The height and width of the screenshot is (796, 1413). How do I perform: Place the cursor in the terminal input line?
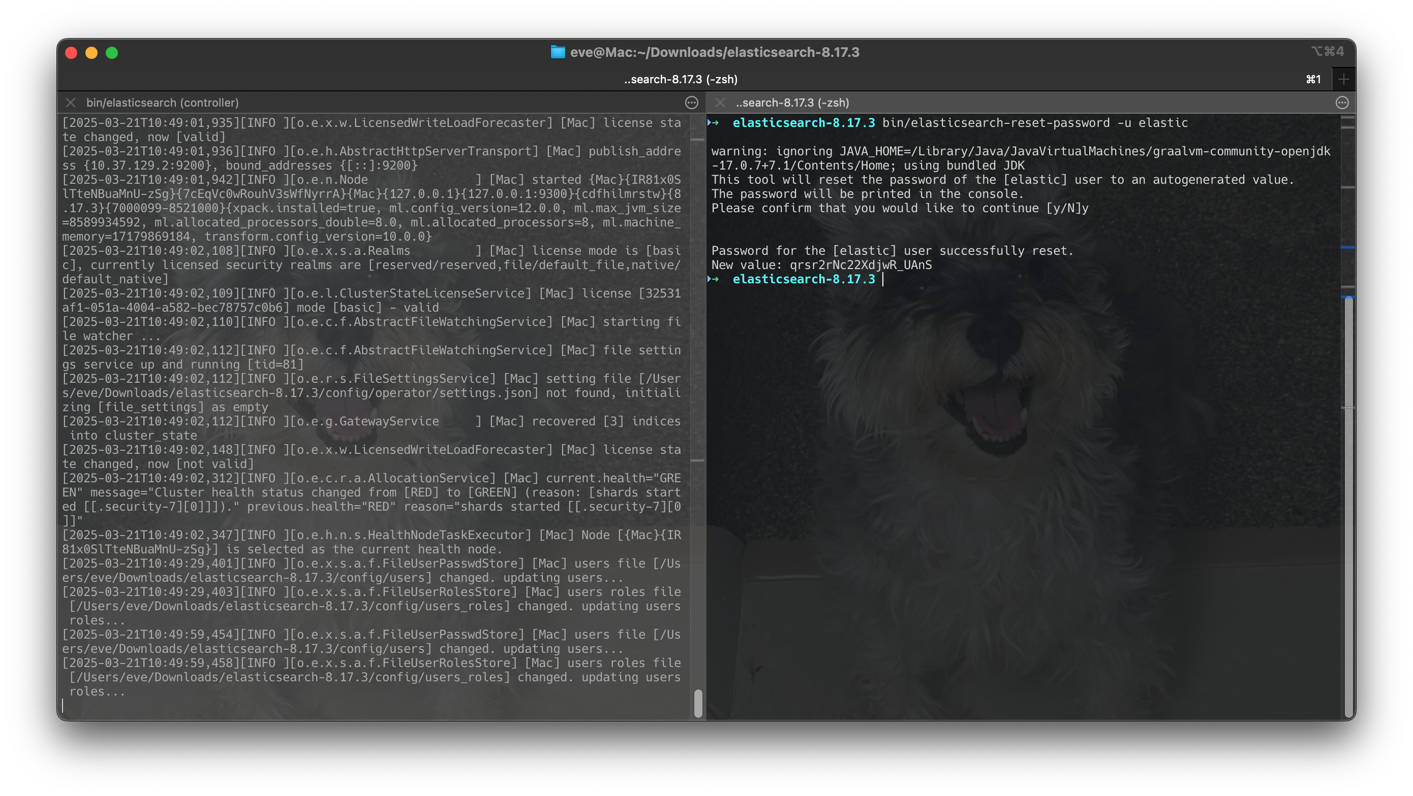point(882,279)
